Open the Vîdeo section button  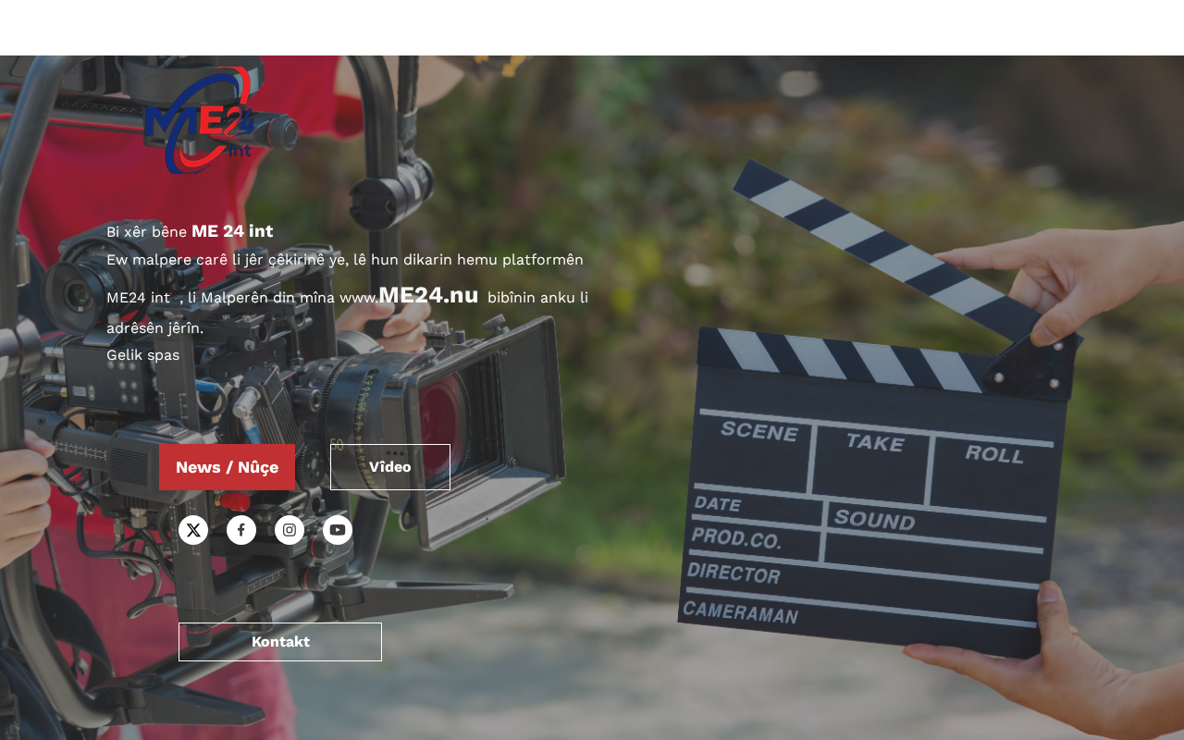coord(390,467)
